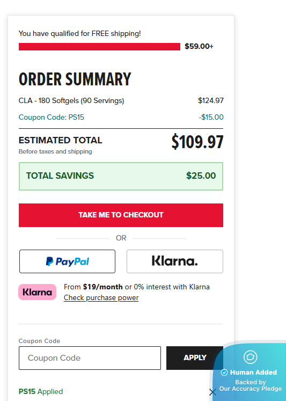This screenshot has height=401, width=286.
Task: Select the CLA - 180 Softgels line item
Action: point(71,100)
